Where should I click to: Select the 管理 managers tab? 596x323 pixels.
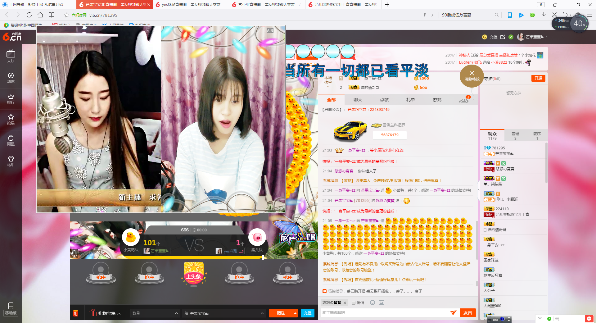tap(515, 136)
